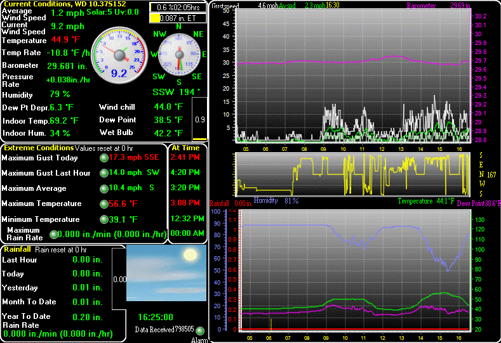Click the 3:20 PM time entry

(x=185, y=188)
